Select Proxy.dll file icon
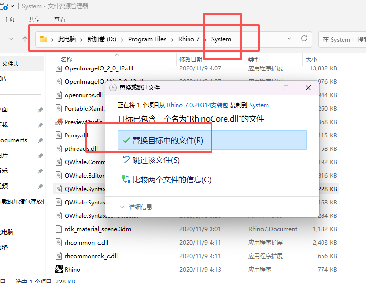The height and width of the screenshot is (283, 366). [x=59, y=135]
